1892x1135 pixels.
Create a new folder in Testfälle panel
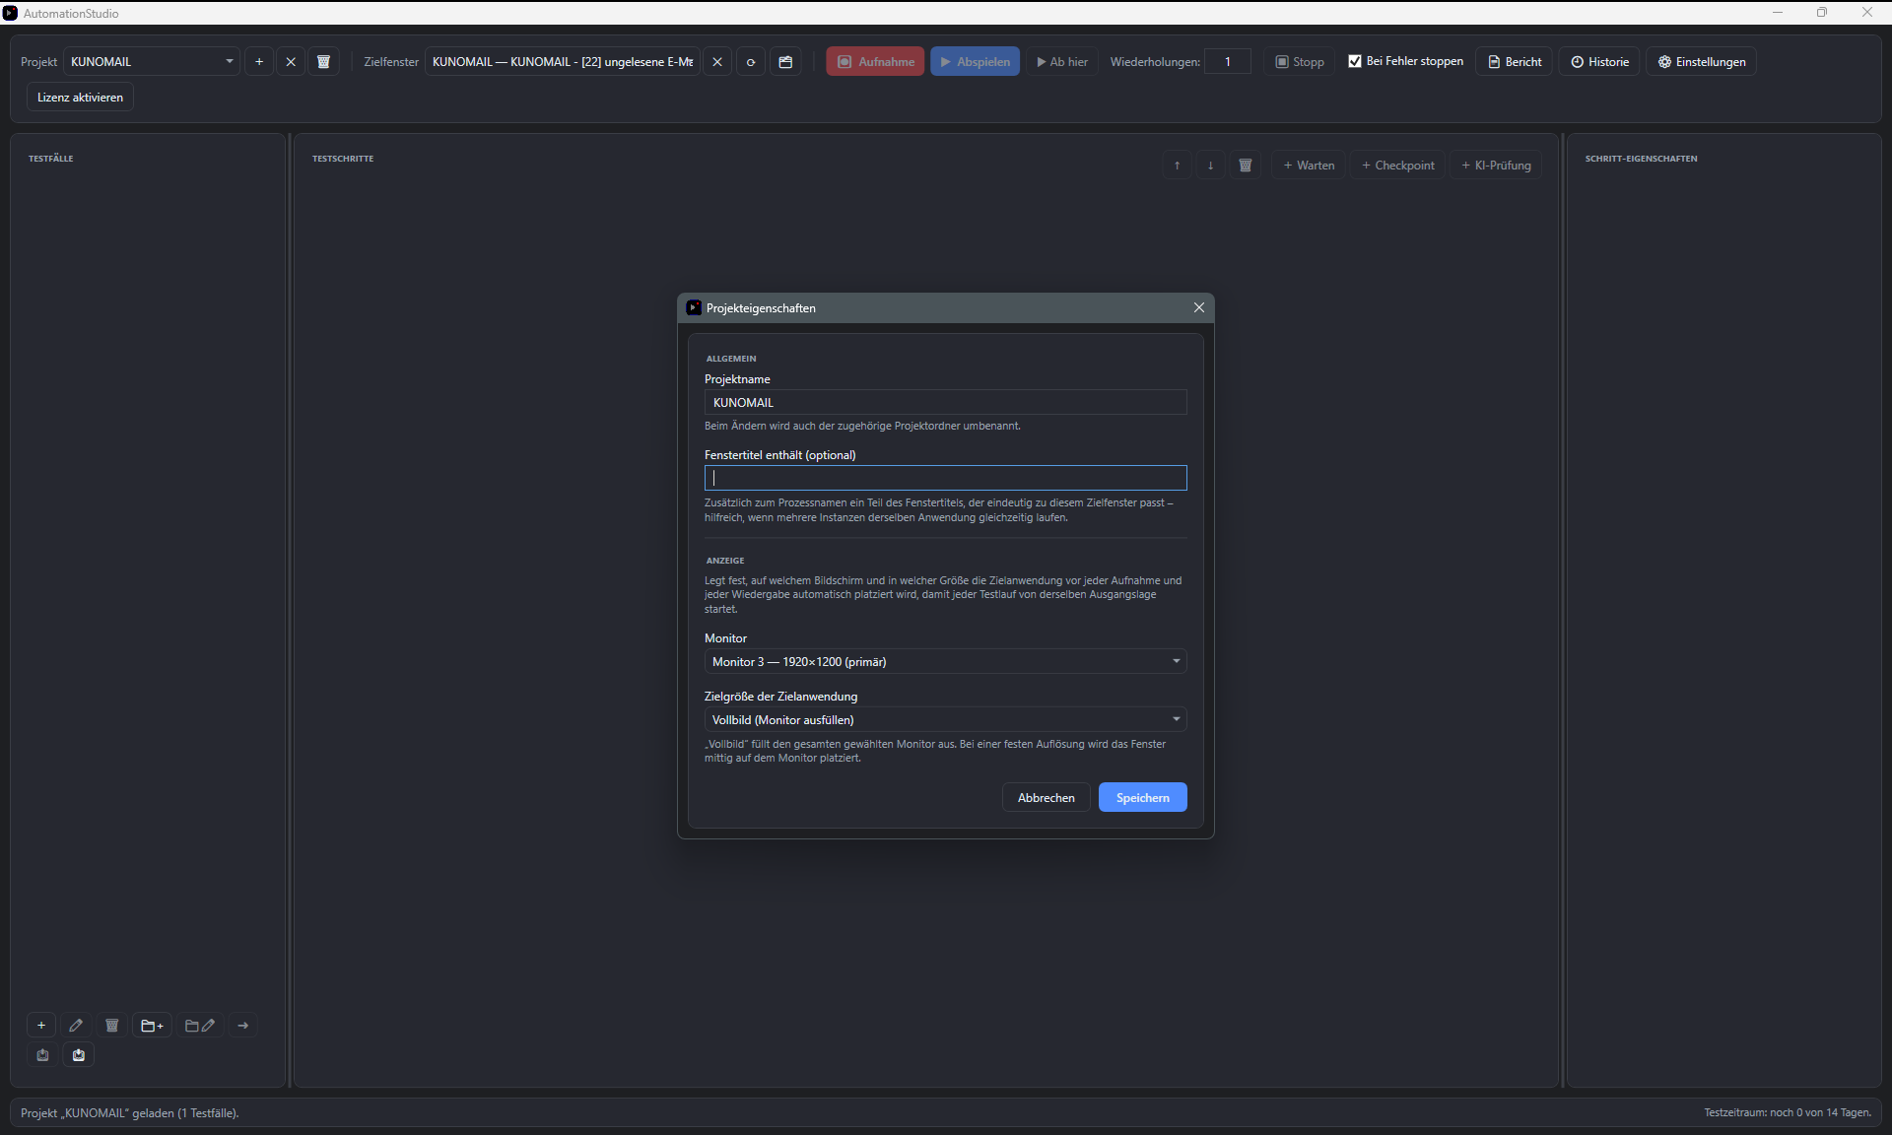[x=153, y=1025]
